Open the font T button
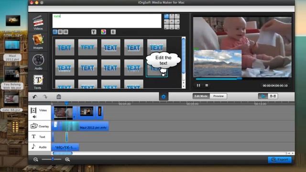This screenshot has height=172, width=306. coord(94,32)
